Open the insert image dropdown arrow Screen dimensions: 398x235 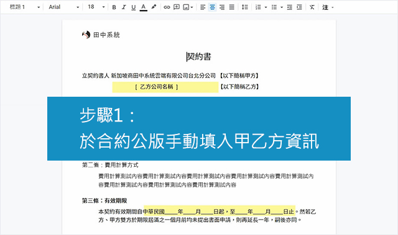[192, 7]
